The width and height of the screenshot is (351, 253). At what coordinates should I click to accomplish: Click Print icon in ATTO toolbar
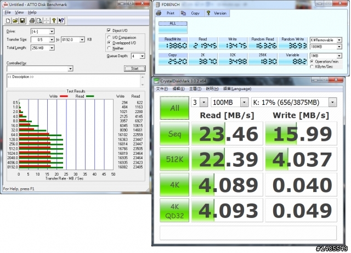point(32,21)
